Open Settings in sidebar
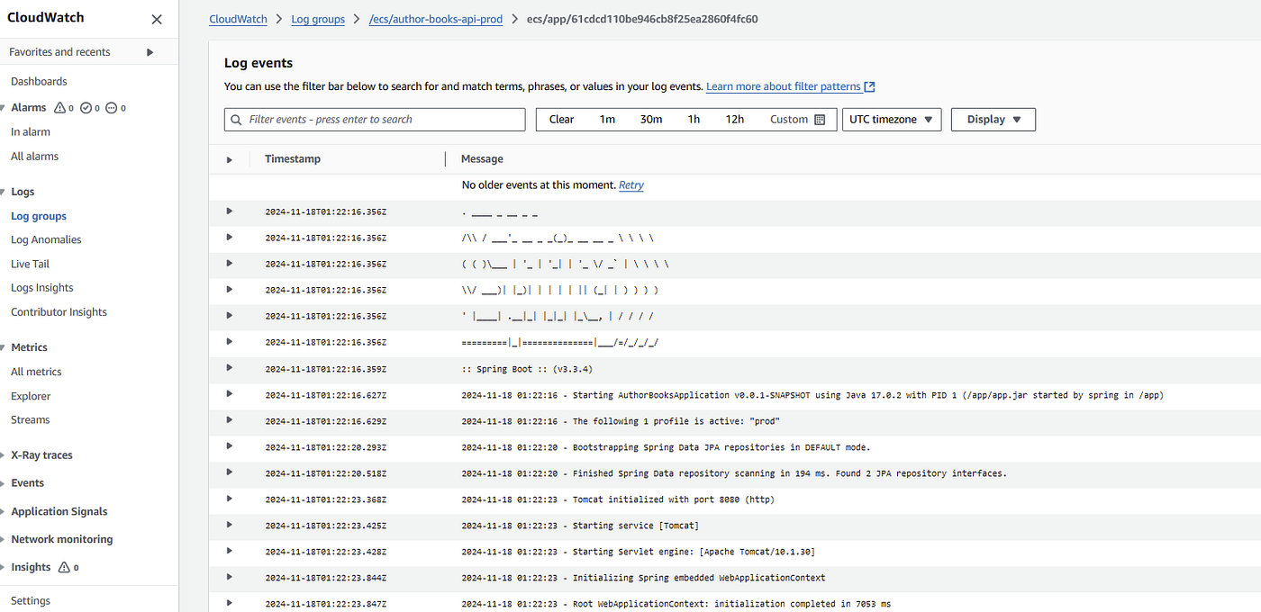 [31, 601]
